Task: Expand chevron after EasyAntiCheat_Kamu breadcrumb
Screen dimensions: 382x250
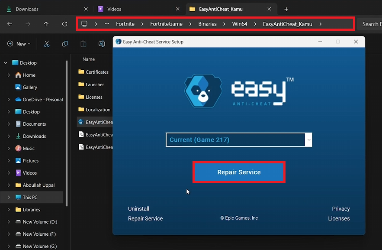Action: click(x=321, y=24)
